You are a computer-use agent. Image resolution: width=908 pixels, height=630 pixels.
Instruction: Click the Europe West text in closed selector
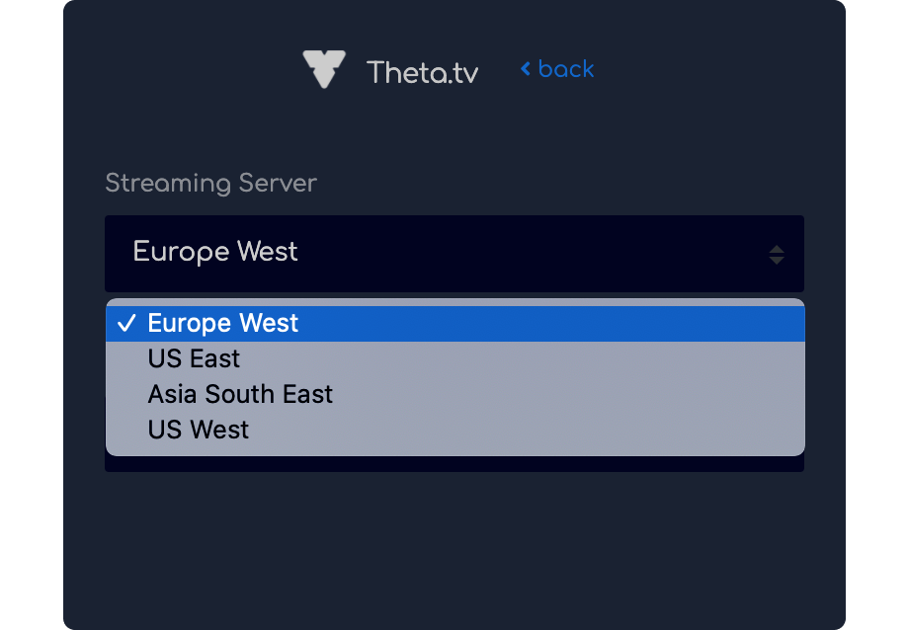point(215,252)
